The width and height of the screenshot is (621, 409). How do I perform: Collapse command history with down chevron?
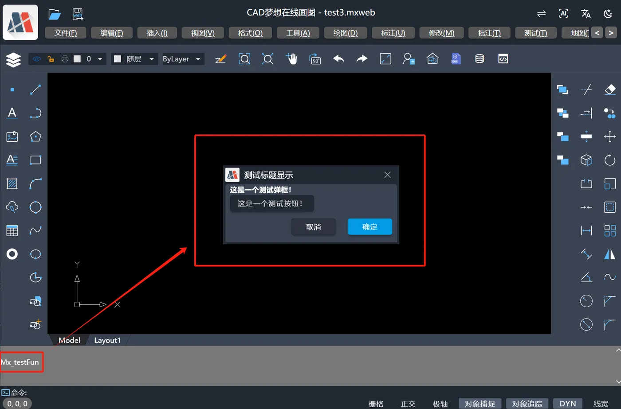point(618,382)
